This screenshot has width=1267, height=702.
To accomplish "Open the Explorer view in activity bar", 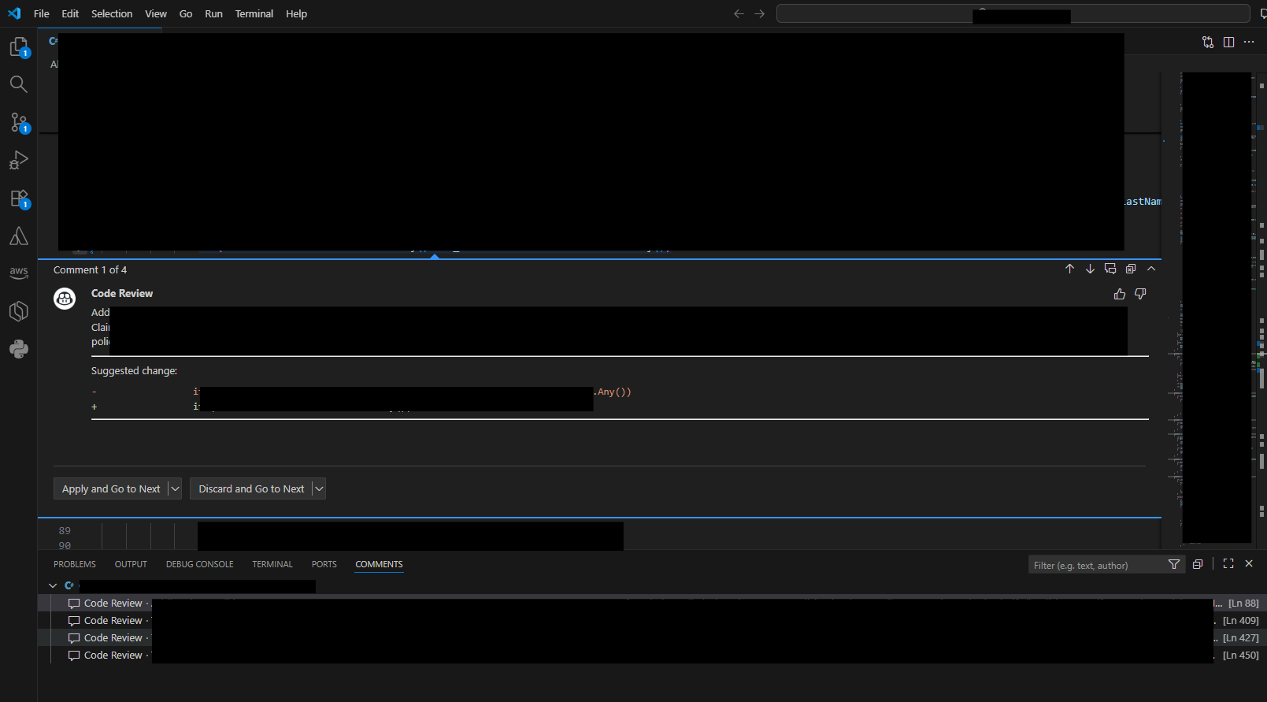I will pyautogui.click(x=19, y=47).
